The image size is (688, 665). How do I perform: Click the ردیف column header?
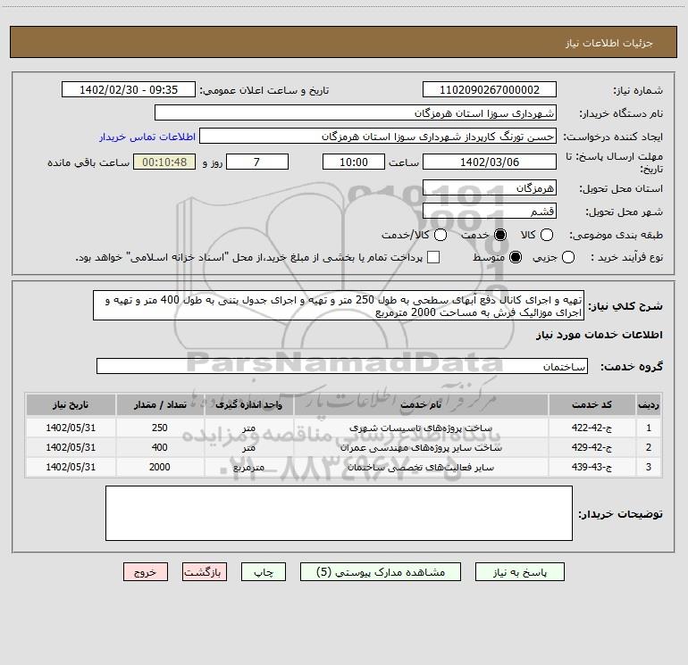click(649, 404)
